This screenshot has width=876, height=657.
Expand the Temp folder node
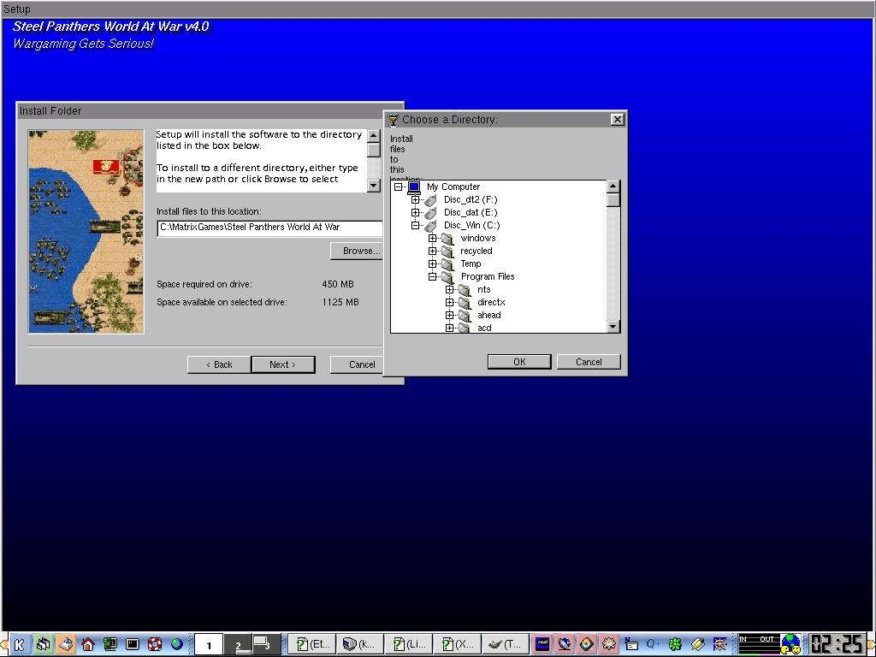(x=432, y=263)
